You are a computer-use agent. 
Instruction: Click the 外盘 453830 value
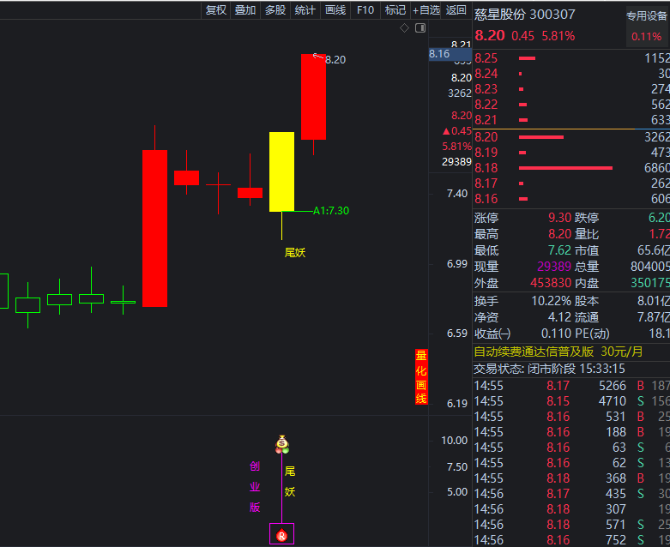point(551,283)
